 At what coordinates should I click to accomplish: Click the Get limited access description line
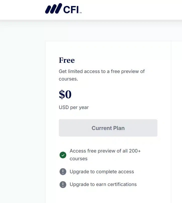(102, 71)
